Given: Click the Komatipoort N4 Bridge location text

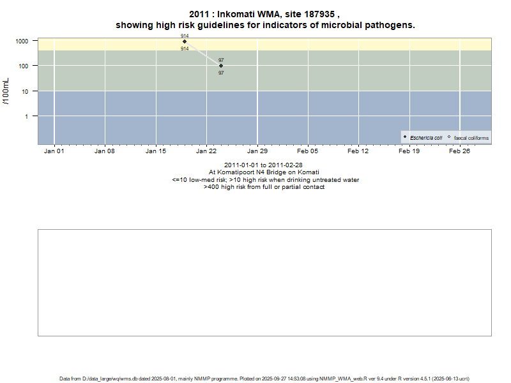Looking at the screenshot, I should [x=264, y=172].
